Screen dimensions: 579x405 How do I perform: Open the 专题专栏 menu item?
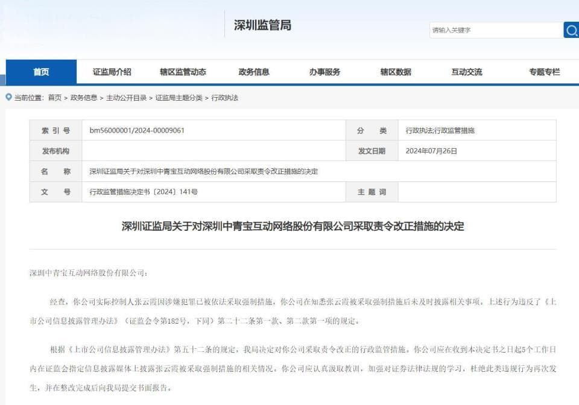point(544,72)
